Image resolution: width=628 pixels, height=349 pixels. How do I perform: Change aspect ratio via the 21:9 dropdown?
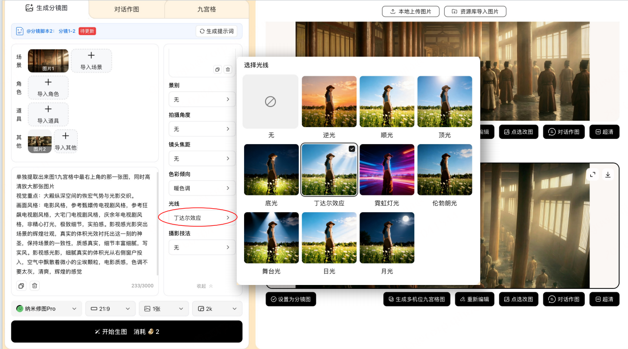[110, 308]
